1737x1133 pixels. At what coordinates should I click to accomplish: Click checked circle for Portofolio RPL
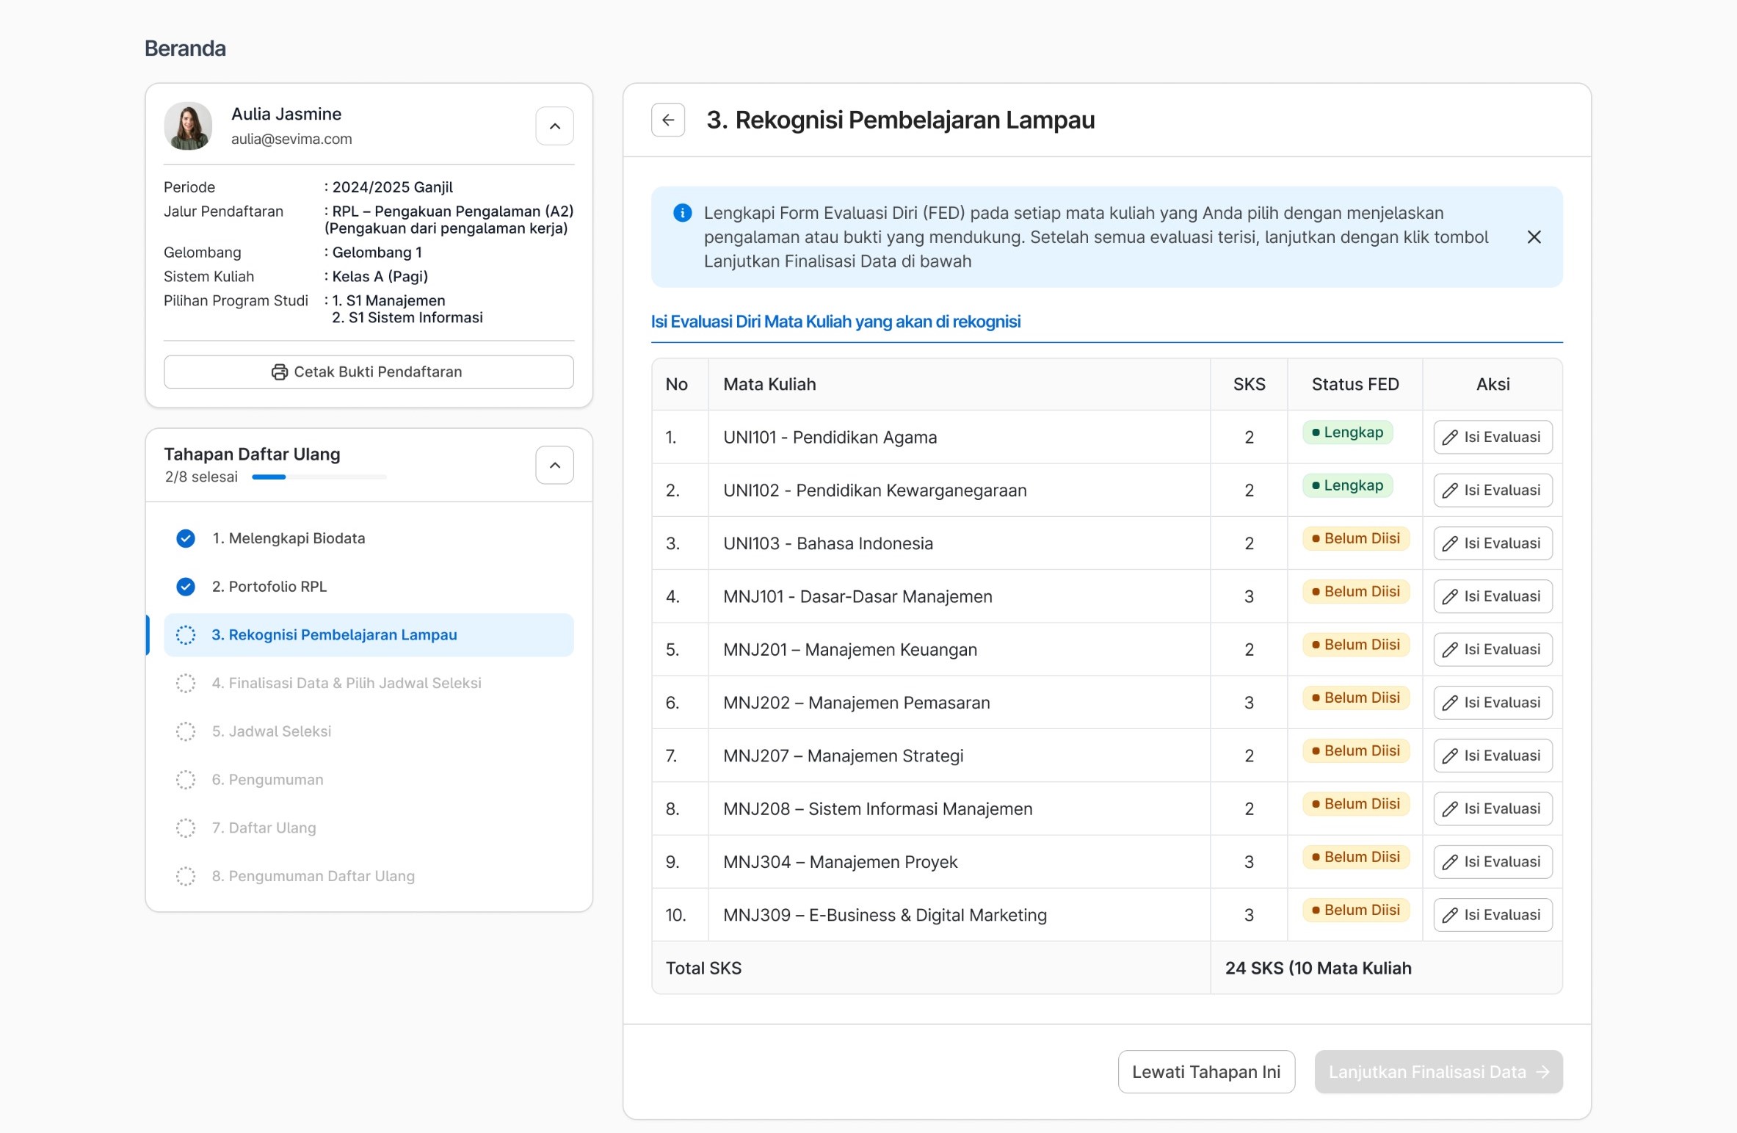(186, 587)
